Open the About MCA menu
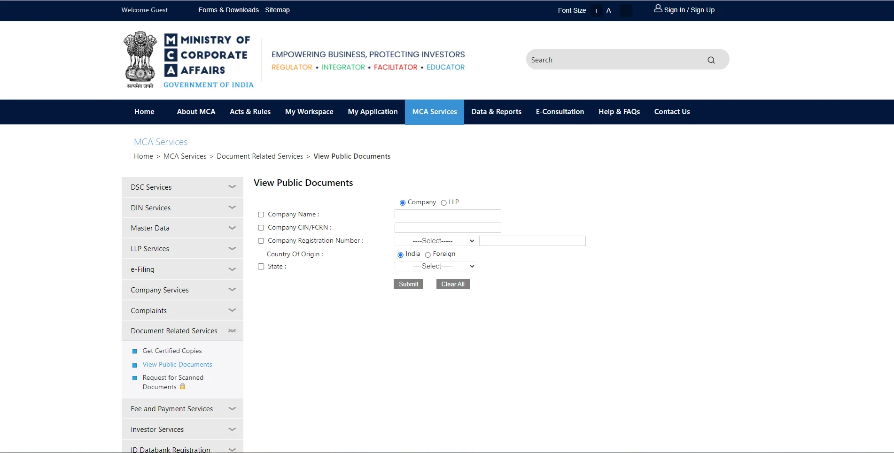Viewport: 894px width, 453px height. (x=196, y=112)
